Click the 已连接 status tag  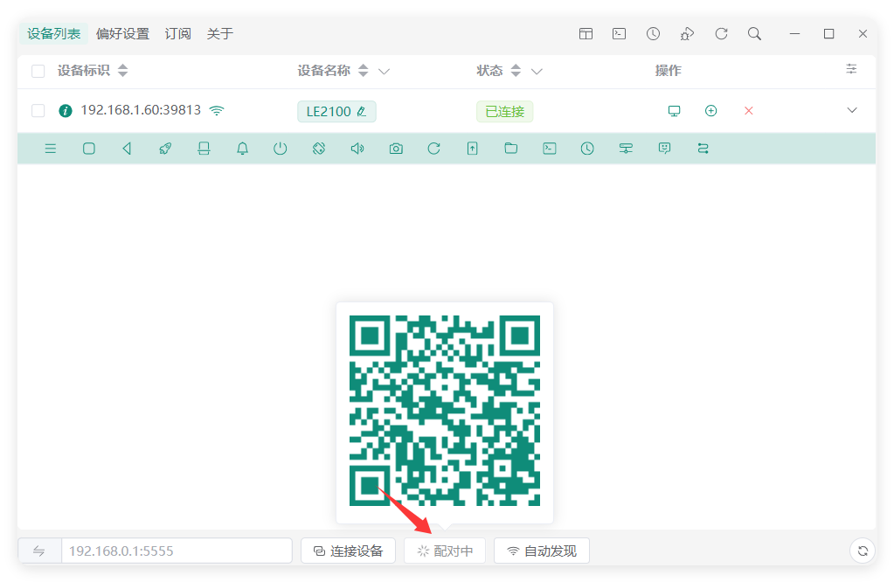click(x=504, y=111)
